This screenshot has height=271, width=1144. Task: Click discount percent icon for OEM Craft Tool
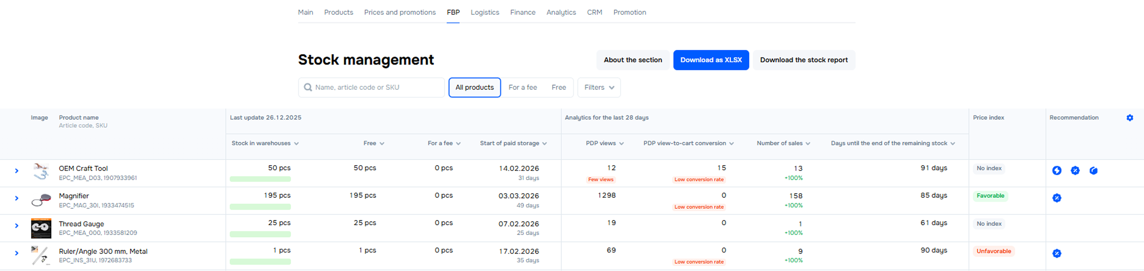coord(1075,170)
